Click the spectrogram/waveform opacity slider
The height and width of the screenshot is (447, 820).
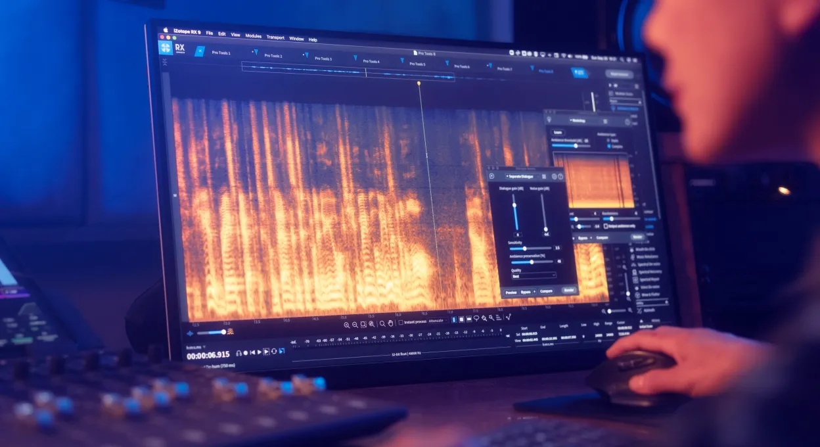[x=212, y=333]
